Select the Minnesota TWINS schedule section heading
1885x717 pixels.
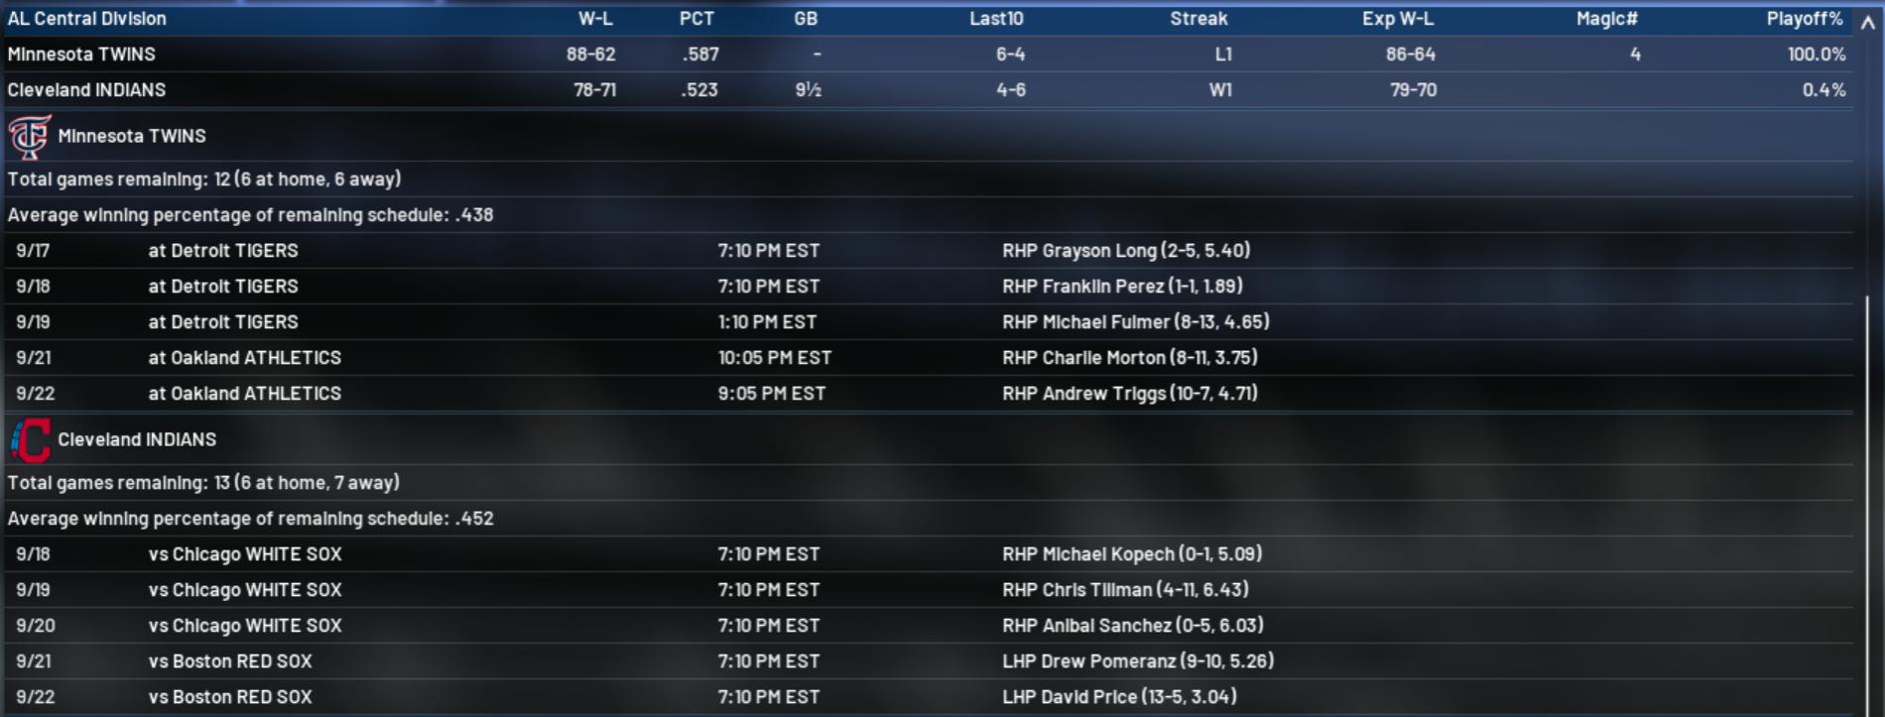pos(132,136)
